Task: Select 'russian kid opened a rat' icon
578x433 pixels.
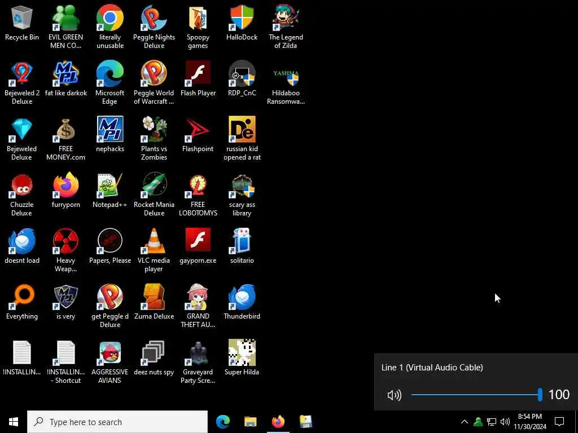Action: 242,139
